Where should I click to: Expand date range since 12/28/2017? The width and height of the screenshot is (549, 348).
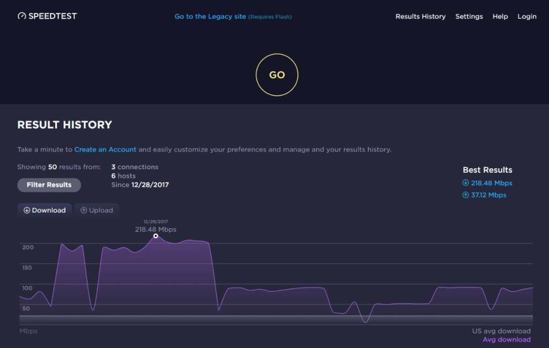tap(140, 184)
